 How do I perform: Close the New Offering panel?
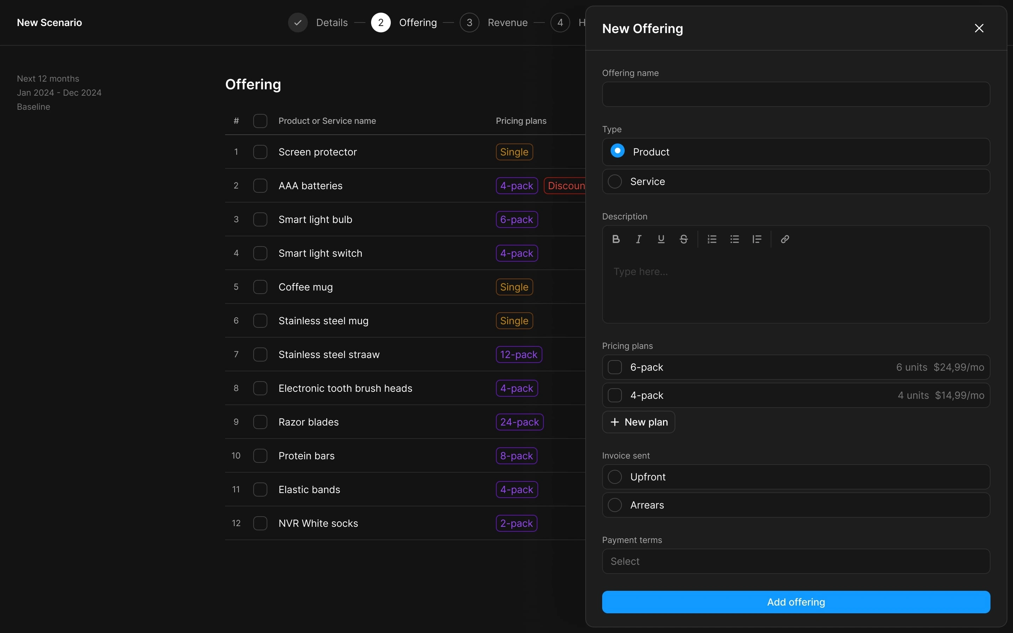pyautogui.click(x=980, y=28)
